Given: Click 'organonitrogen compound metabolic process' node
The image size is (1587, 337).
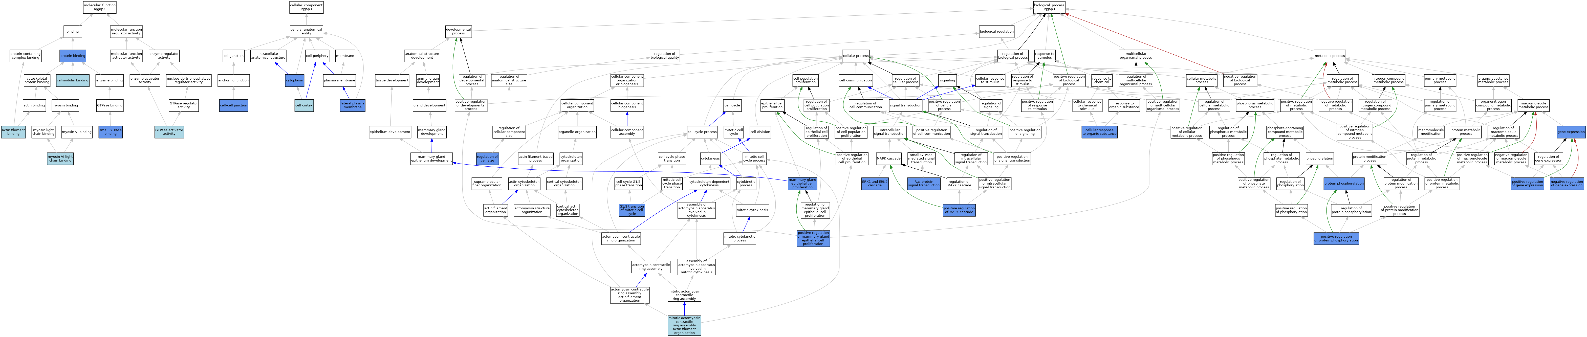Looking at the screenshot, I should pyautogui.click(x=1493, y=105).
